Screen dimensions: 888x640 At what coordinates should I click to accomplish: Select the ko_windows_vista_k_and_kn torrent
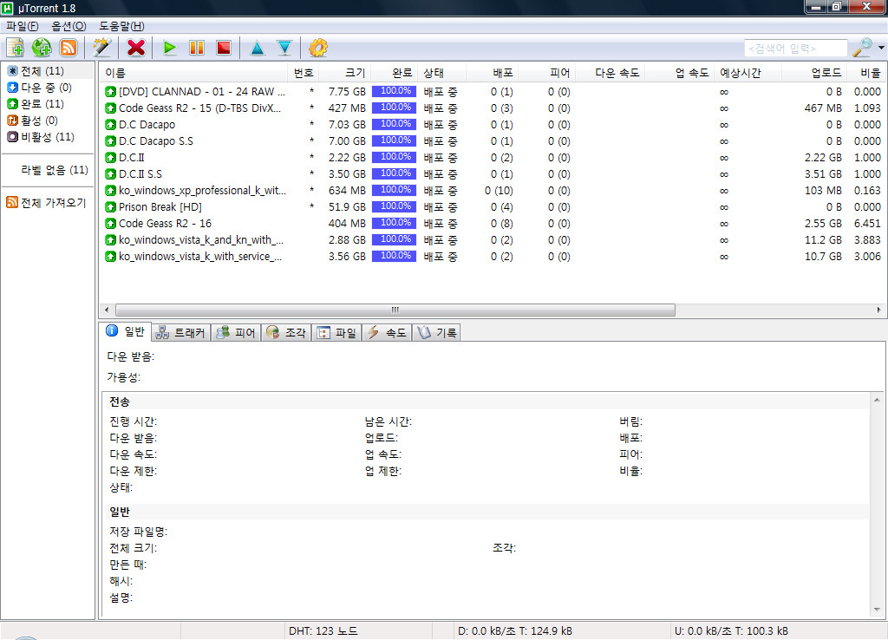click(493, 239)
